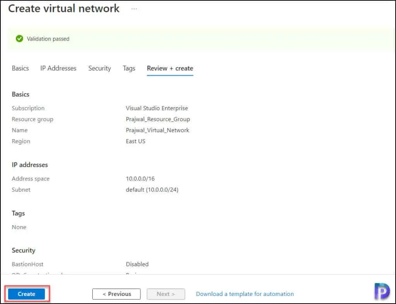Go to the Tags tab
The image size is (396, 304).
tap(129, 68)
